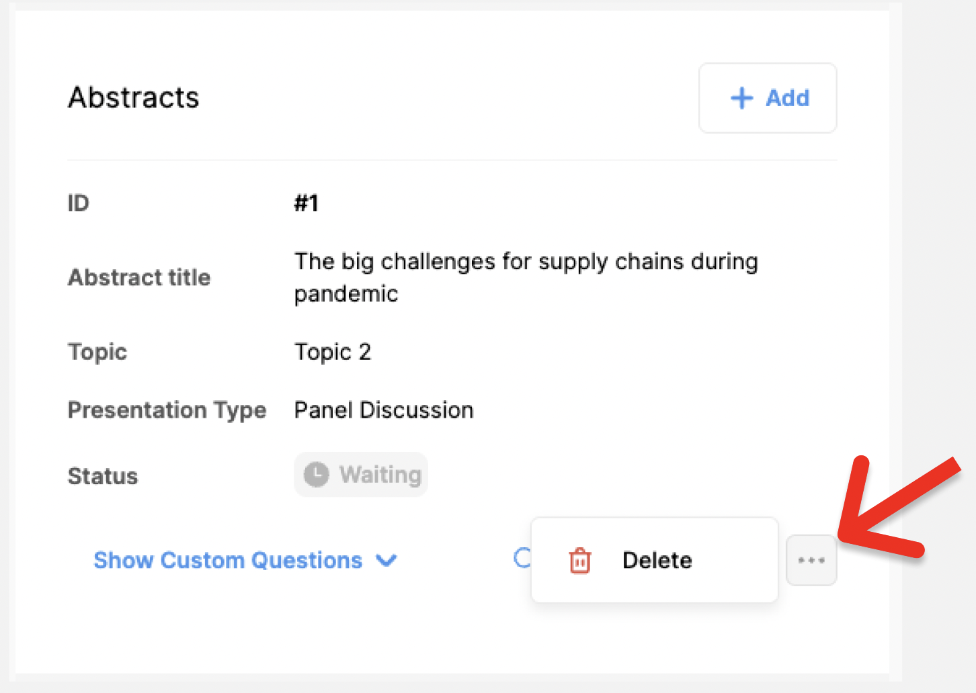
Task: Select the abstract ID #1 value
Action: 306,203
